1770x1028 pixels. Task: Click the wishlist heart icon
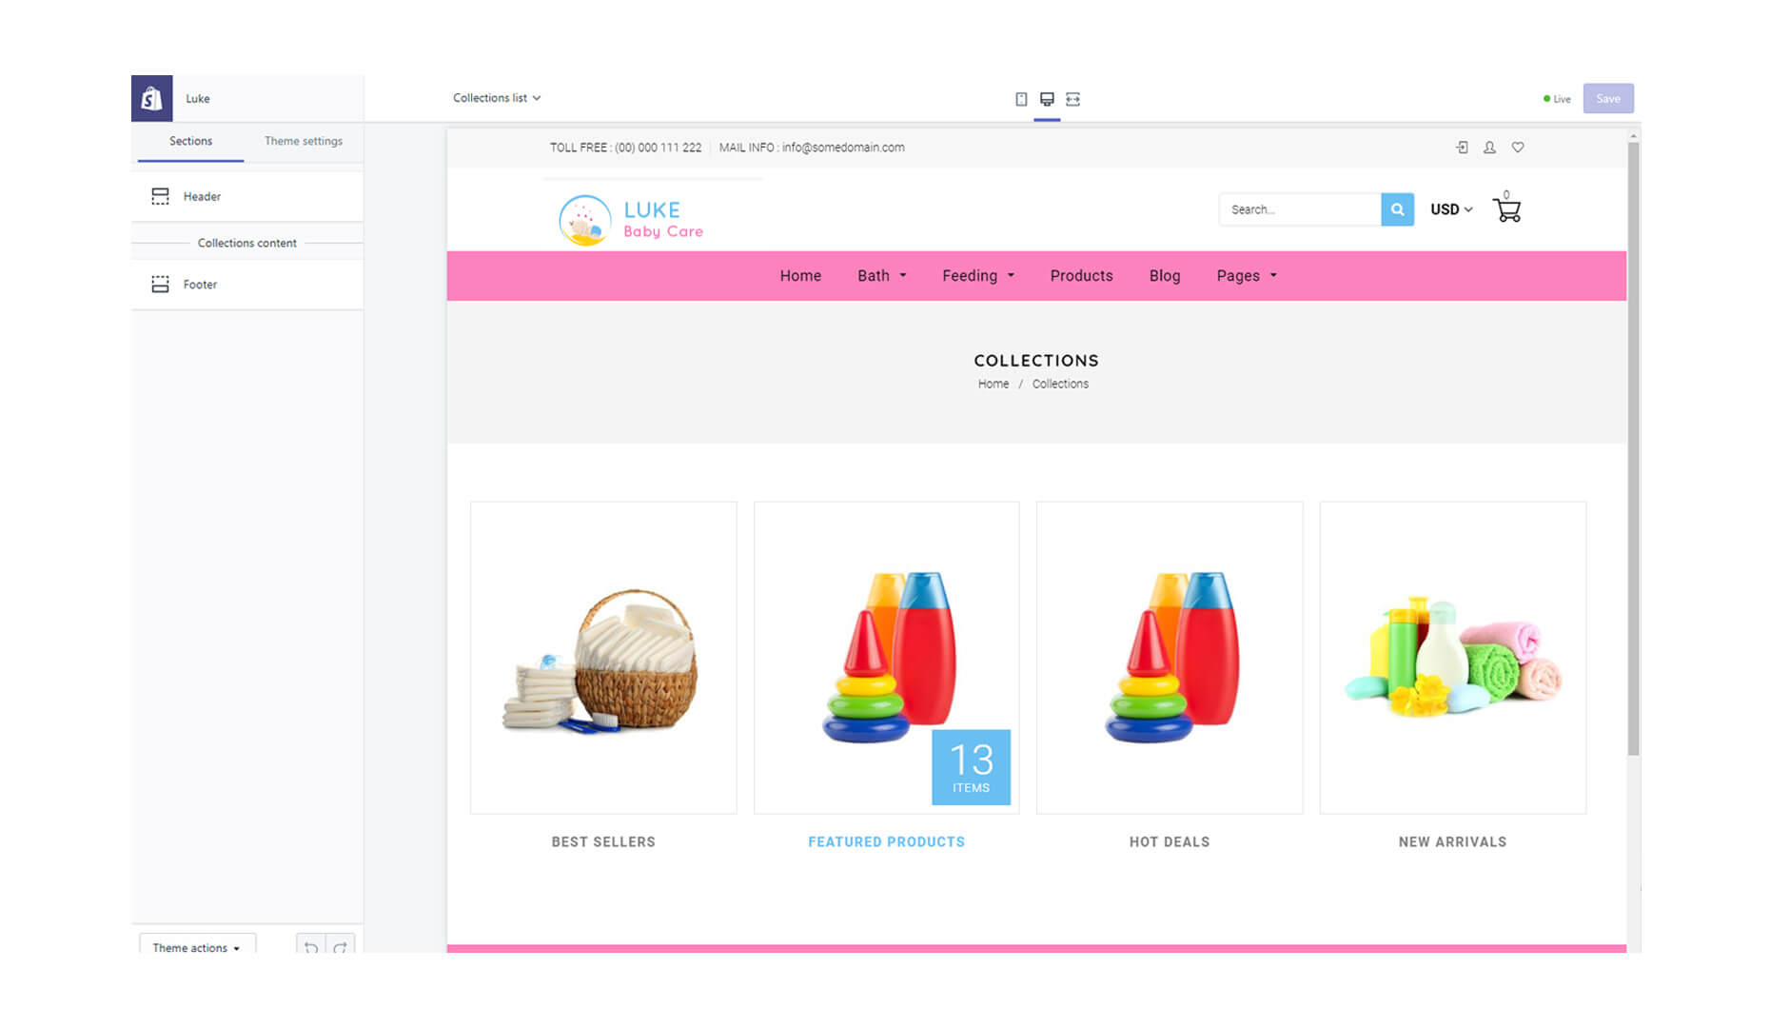pos(1518,148)
